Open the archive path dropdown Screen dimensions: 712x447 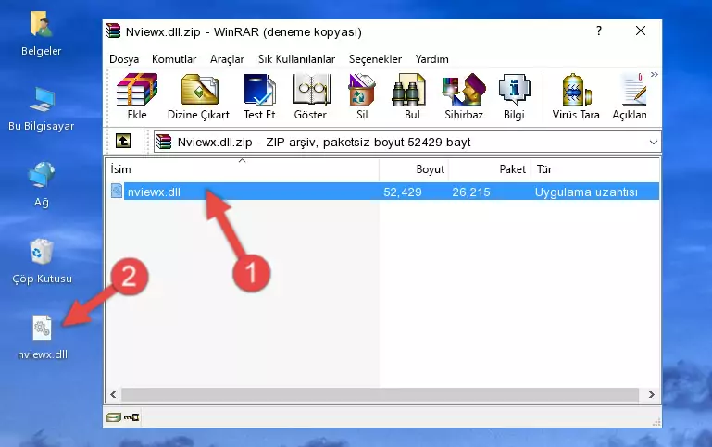tap(653, 142)
